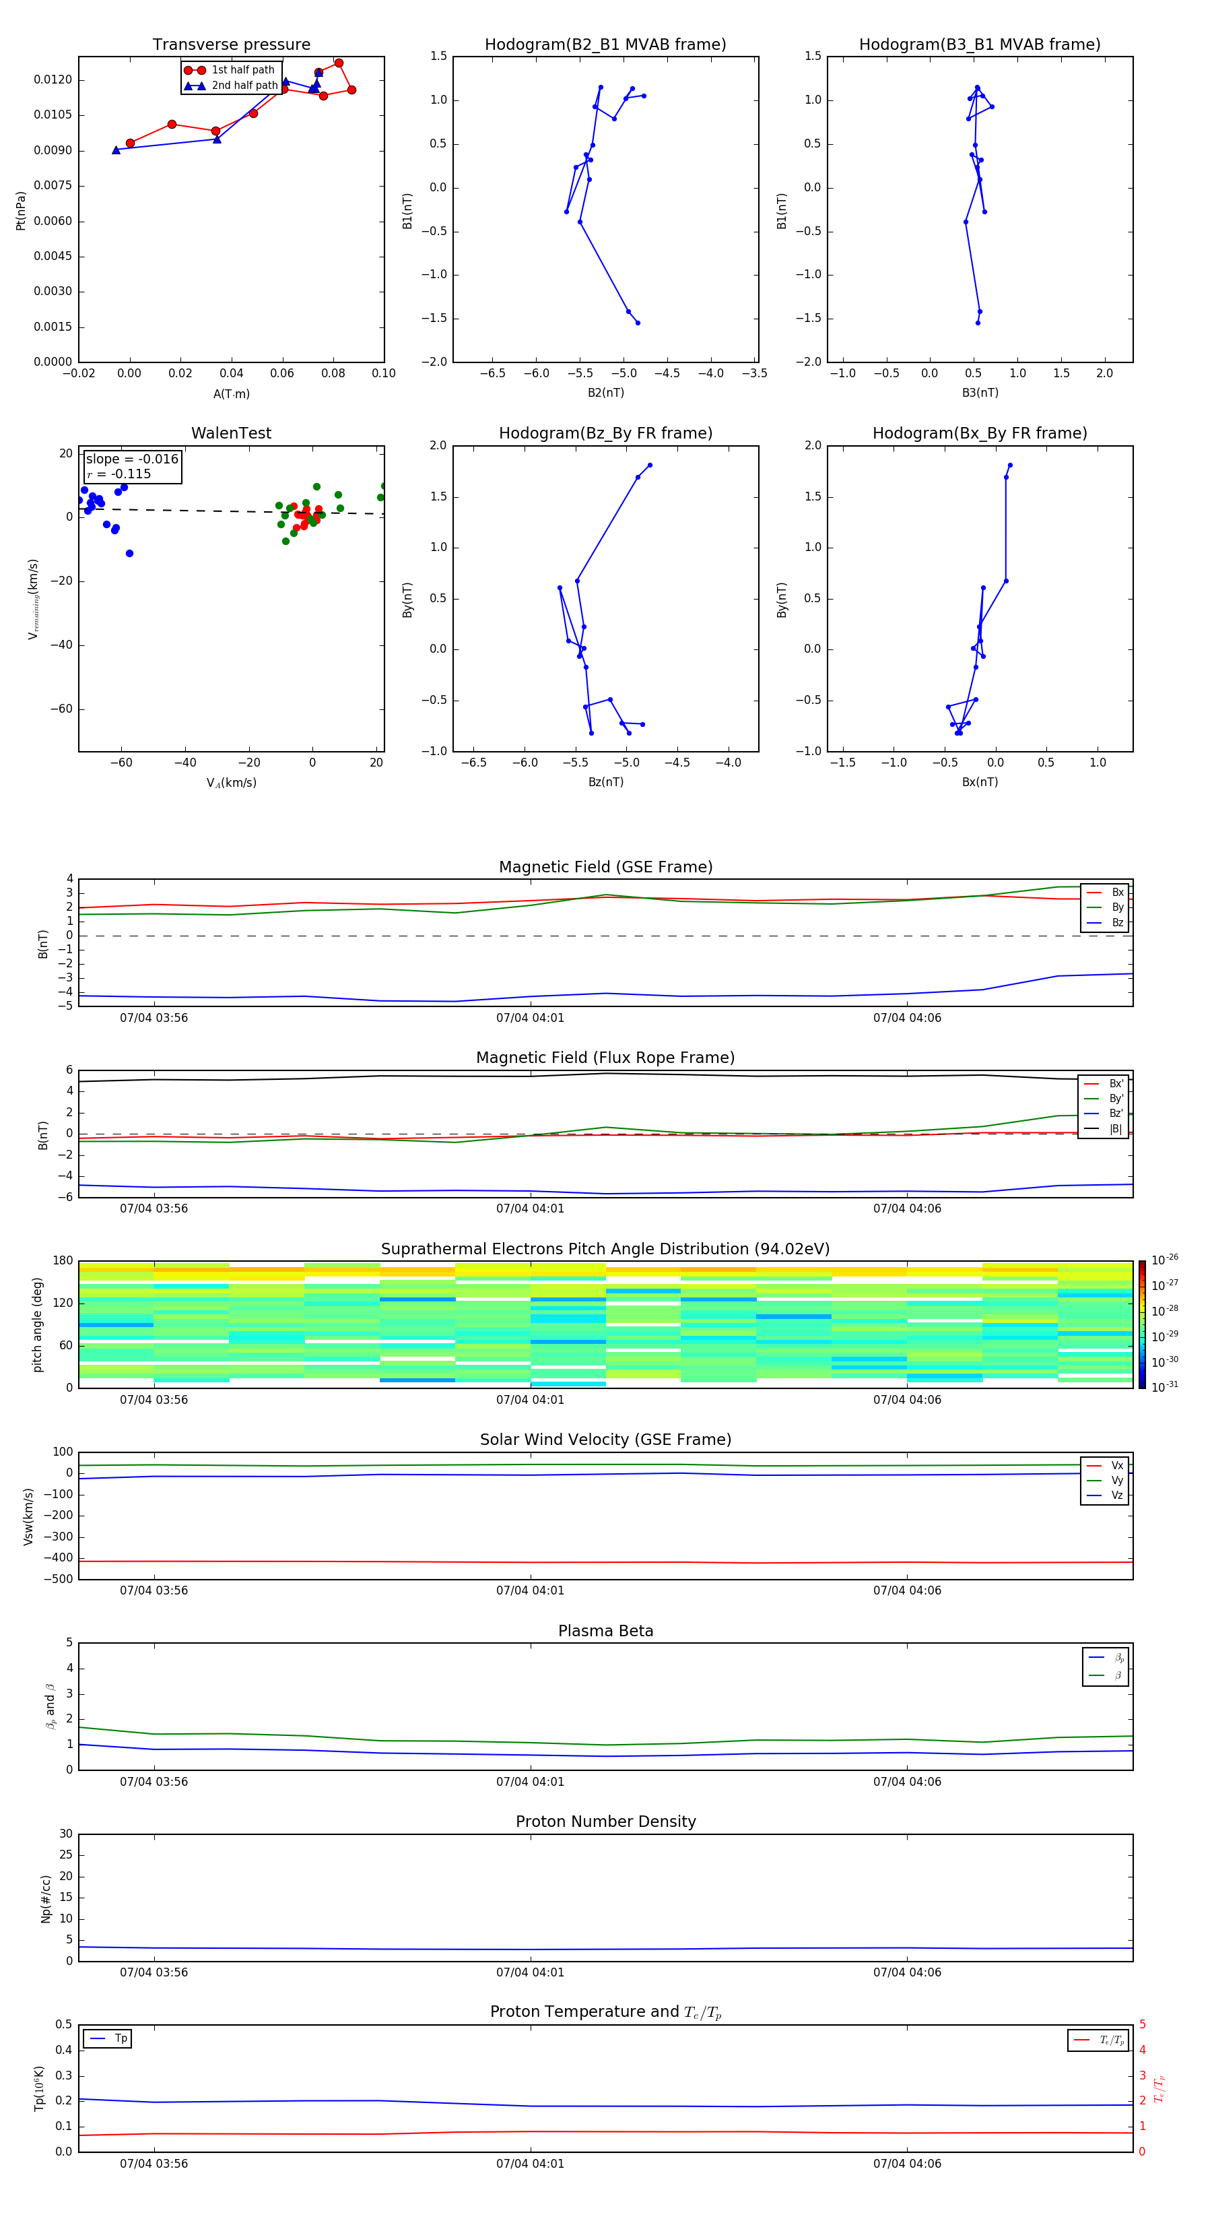Click '07/04 03:56' tick under Plasma Beta plot
This screenshot has width=1212, height=2223.
coord(154,1782)
